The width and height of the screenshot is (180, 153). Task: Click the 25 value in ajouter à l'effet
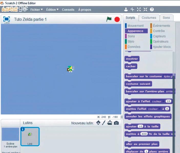(168, 101)
